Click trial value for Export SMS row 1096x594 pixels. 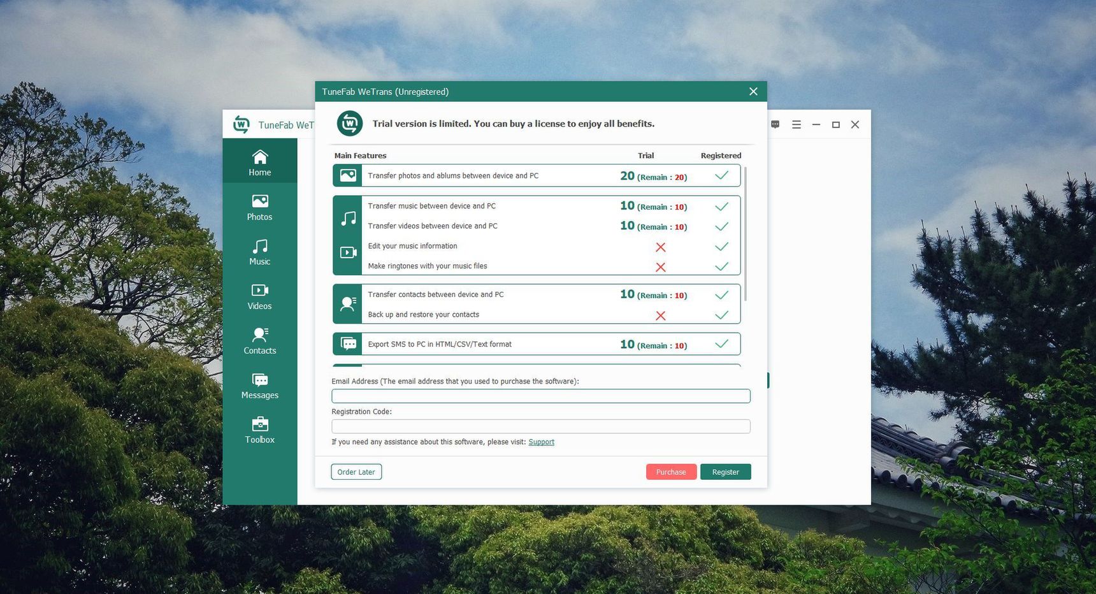point(654,344)
